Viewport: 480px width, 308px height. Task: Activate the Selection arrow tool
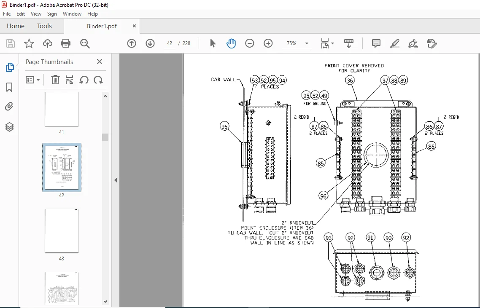coord(213,43)
